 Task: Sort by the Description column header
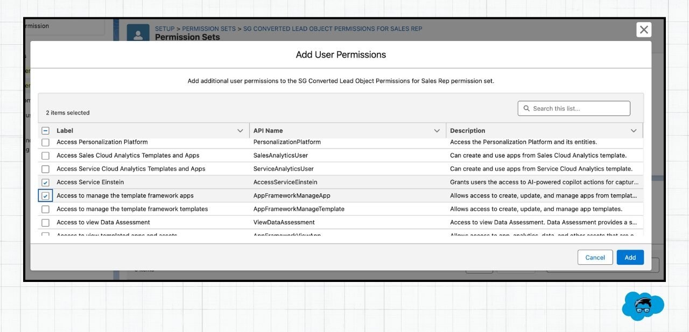pyautogui.click(x=468, y=131)
